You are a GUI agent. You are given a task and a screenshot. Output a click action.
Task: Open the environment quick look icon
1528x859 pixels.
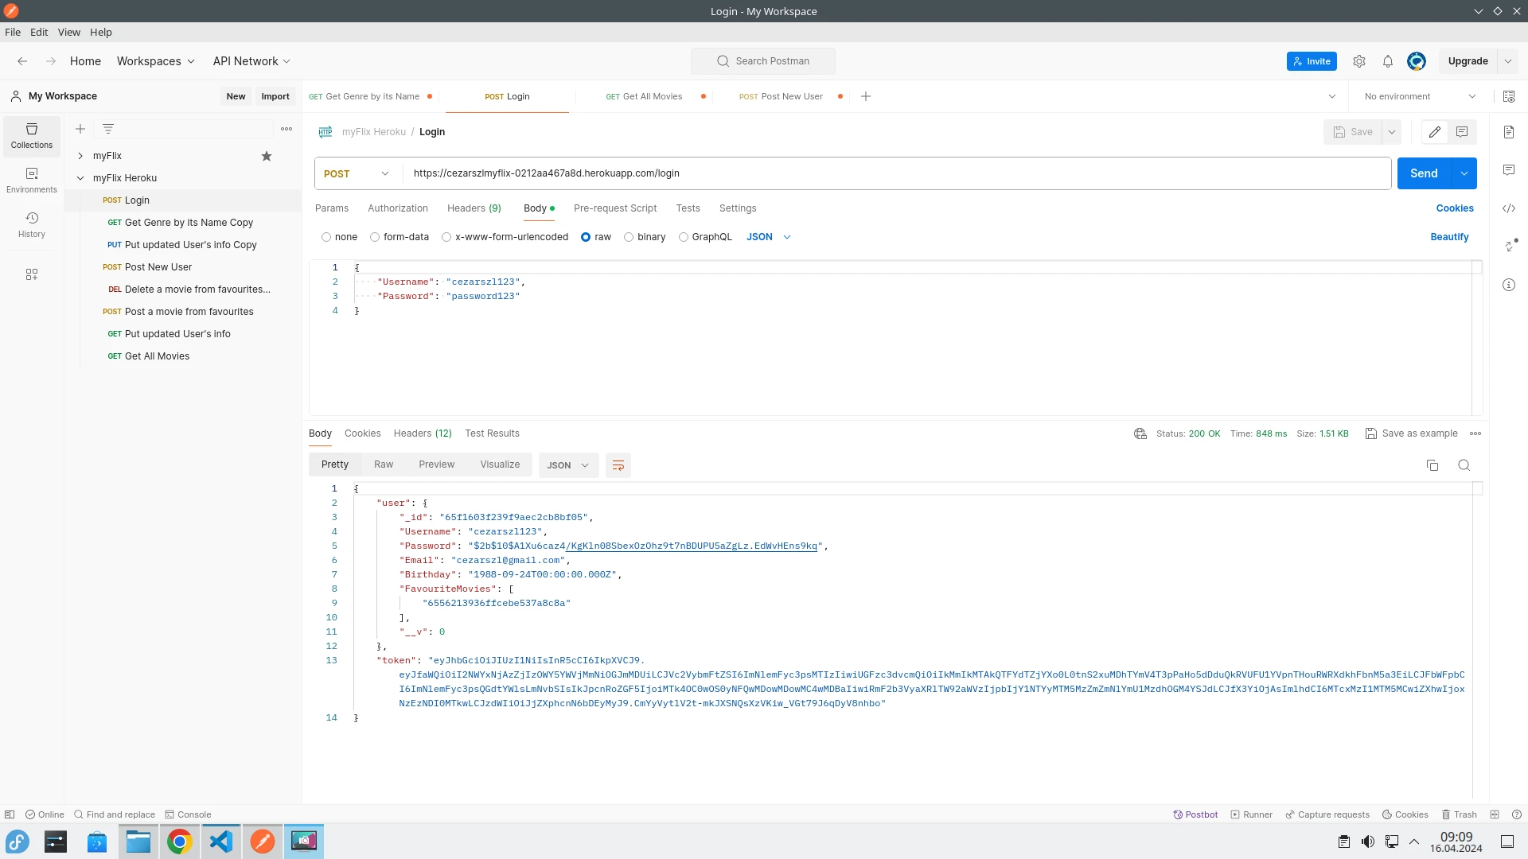pos(1509,96)
